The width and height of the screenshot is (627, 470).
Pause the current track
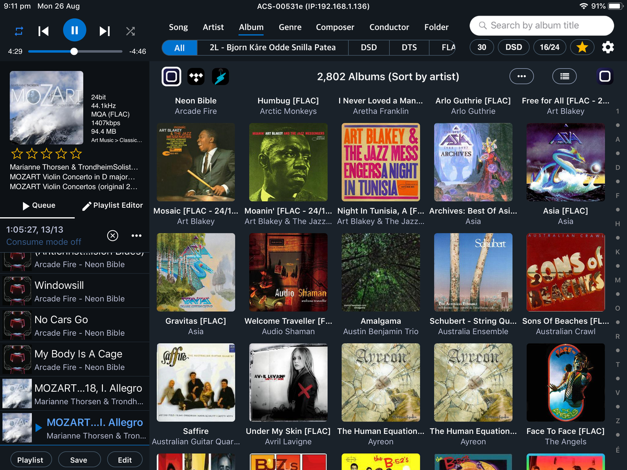point(75,30)
